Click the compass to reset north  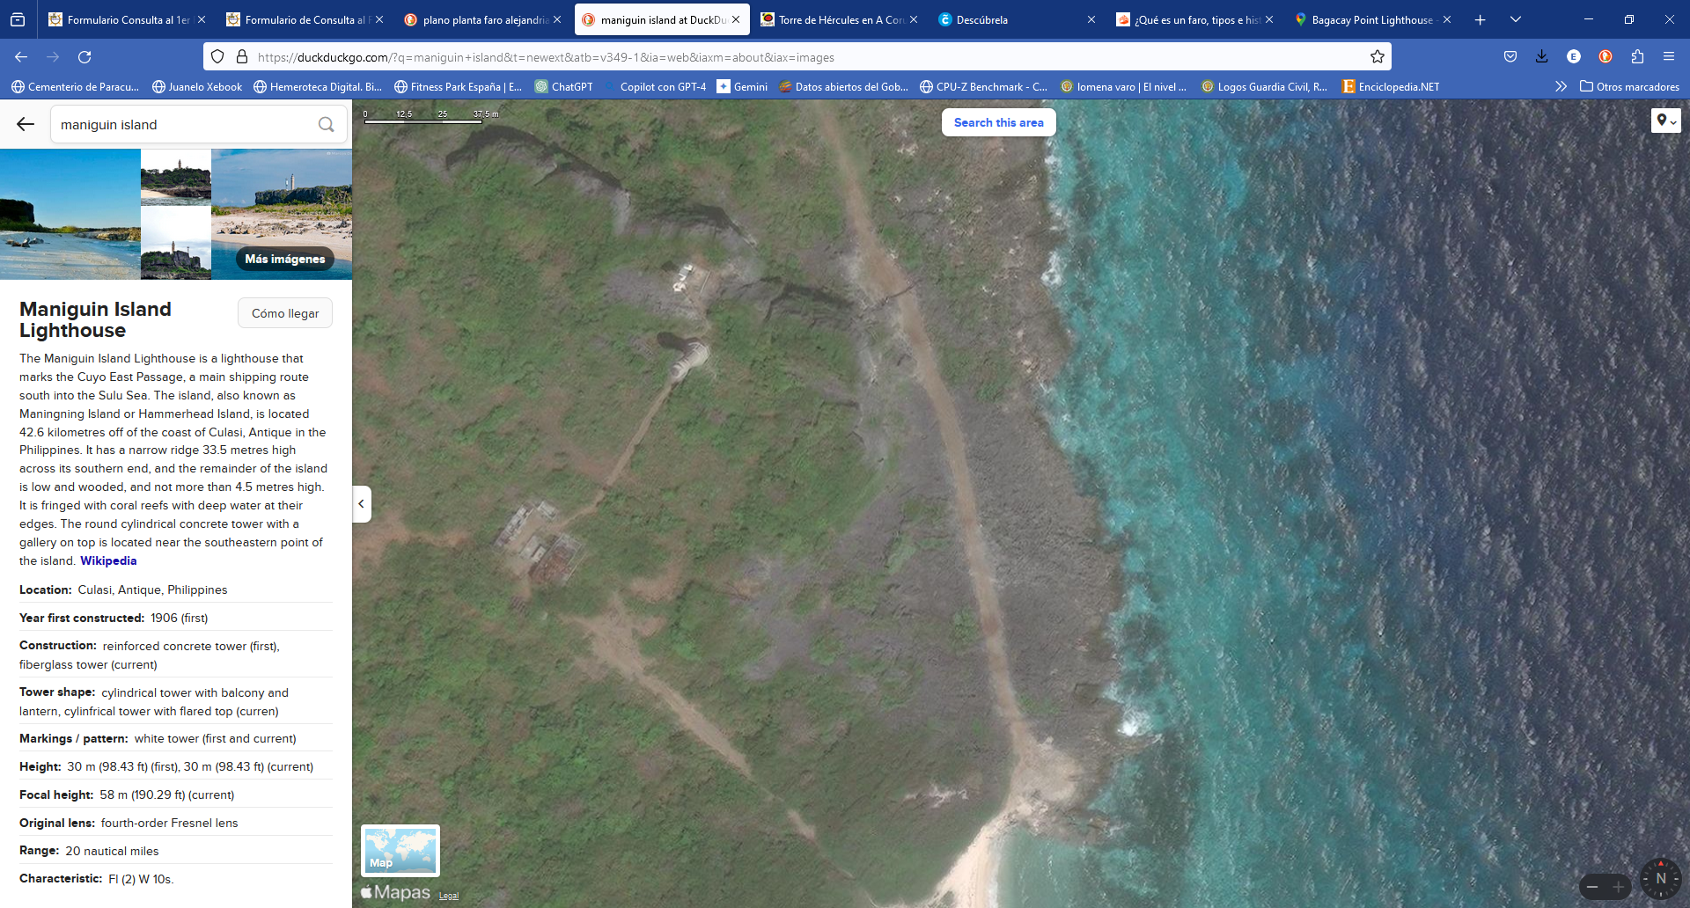1660,878
